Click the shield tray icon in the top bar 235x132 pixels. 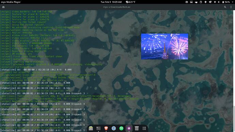(x=205, y=2)
